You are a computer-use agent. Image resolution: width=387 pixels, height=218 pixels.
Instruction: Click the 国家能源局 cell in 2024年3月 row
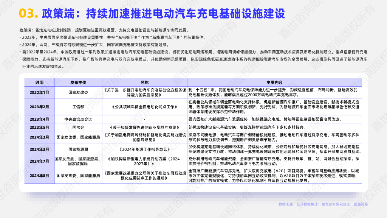(79, 149)
